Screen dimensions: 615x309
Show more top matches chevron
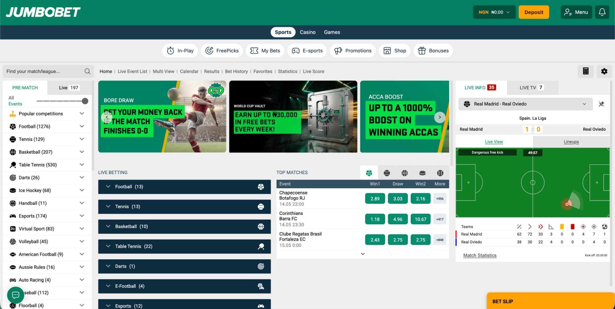tap(363, 254)
